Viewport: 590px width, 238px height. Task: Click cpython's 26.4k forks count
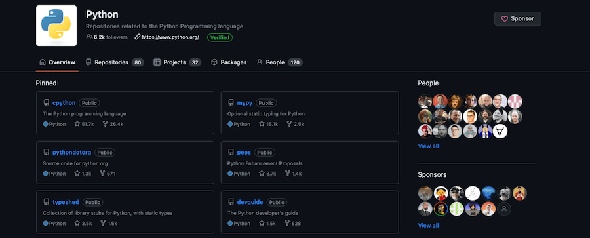(x=113, y=123)
